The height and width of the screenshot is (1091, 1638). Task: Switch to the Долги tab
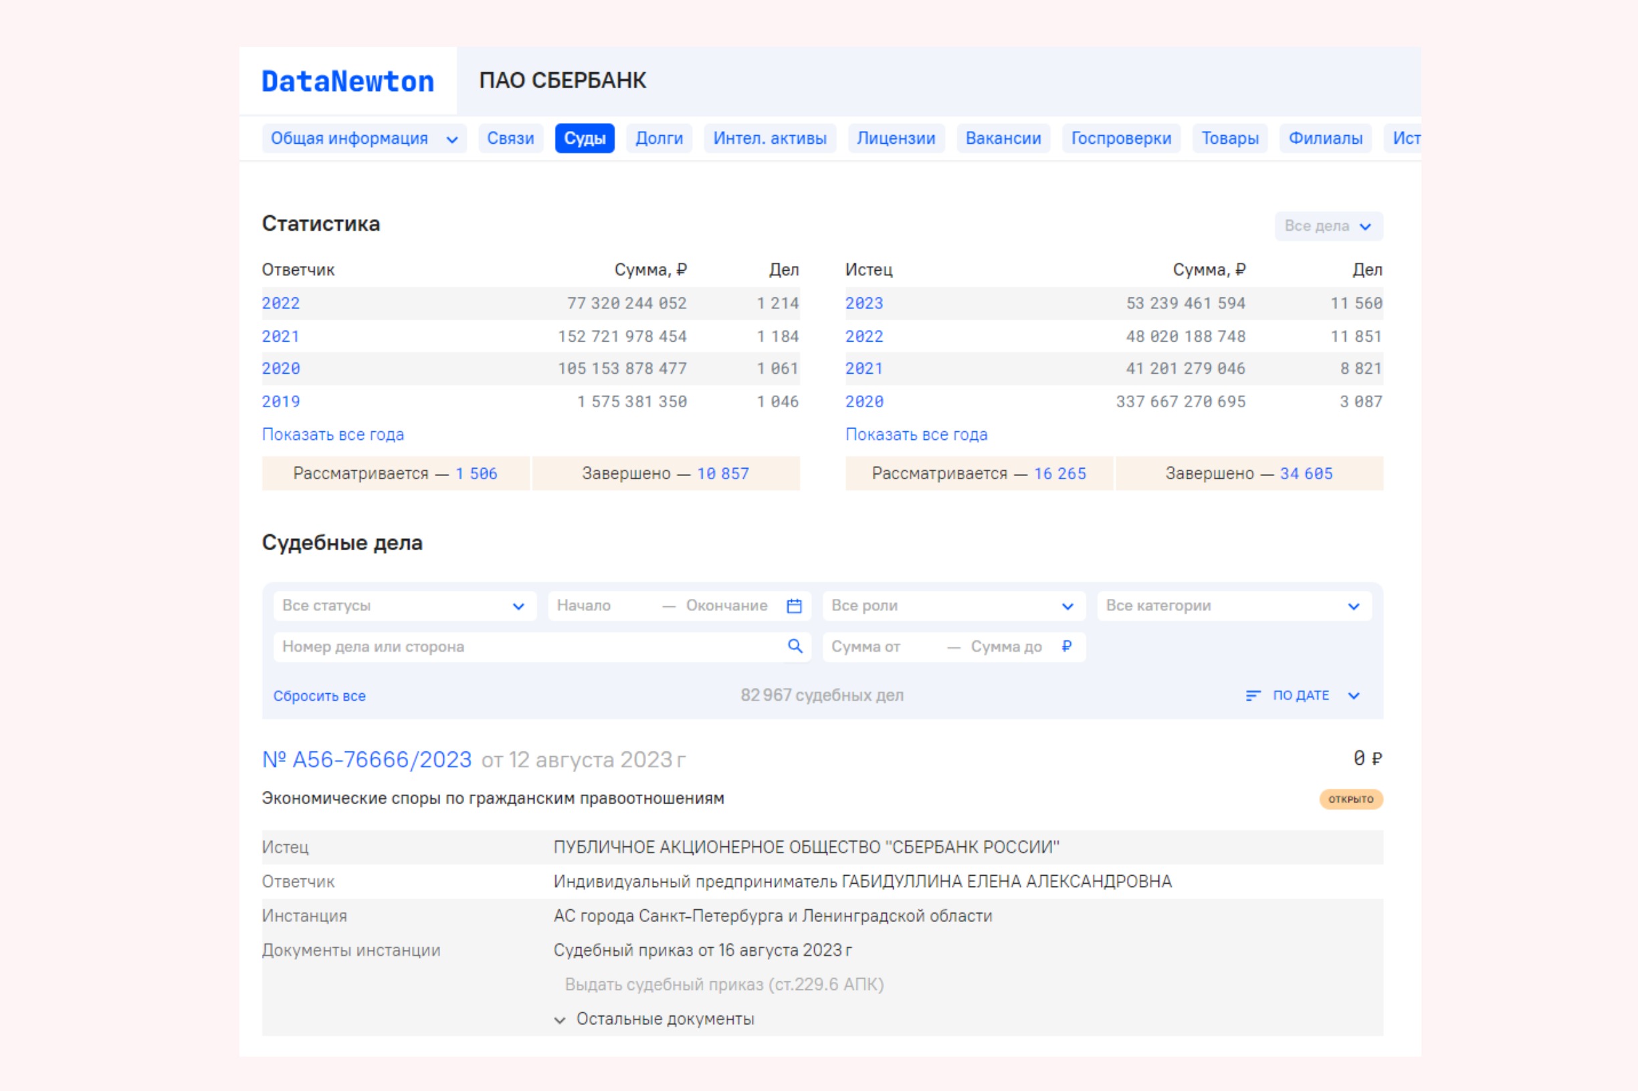[659, 138]
